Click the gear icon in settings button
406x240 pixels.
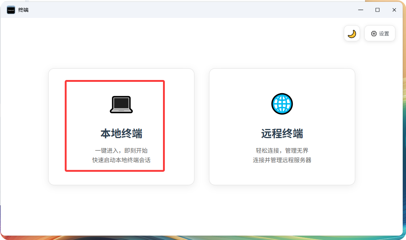[373, 34]
